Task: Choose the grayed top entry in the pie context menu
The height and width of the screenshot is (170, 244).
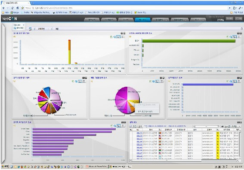Action: [x=147, y=105]
